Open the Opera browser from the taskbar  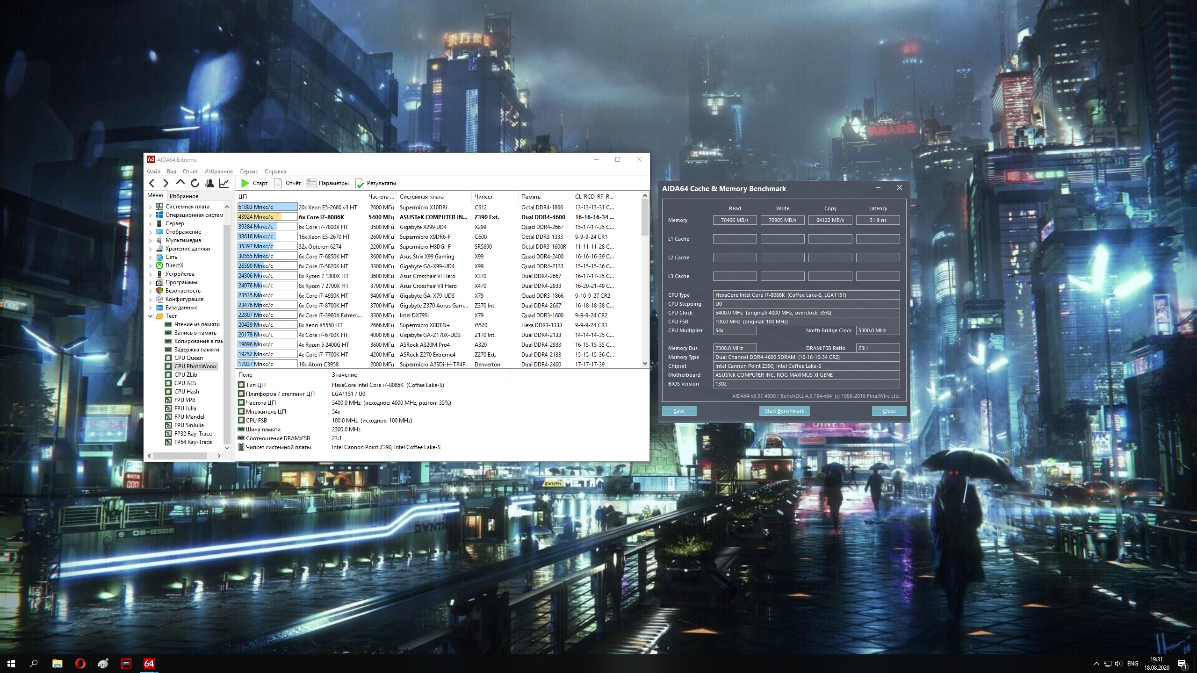(x=80, y=663)
